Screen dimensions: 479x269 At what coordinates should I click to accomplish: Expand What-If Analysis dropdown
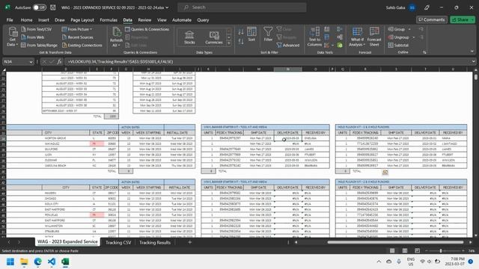[364, 45]
